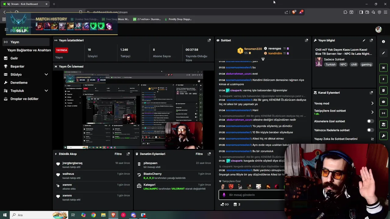
Task: Pop out the Kanal Eylemleri panel
Action: [x=371, y=92]
